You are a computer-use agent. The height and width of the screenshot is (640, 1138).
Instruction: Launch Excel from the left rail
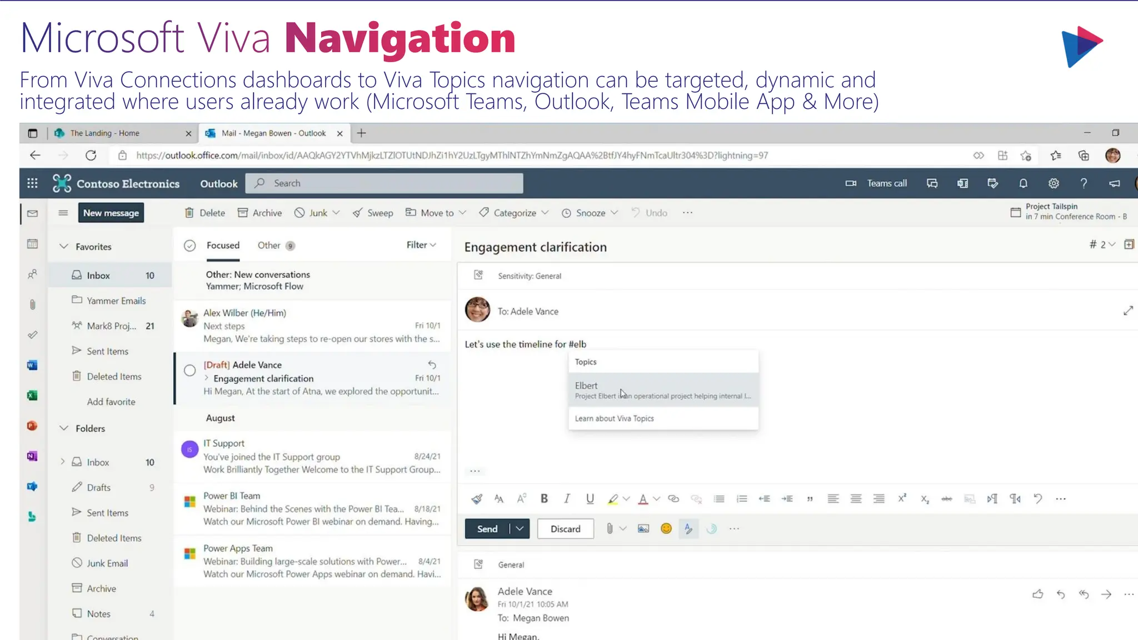point(32,396)
